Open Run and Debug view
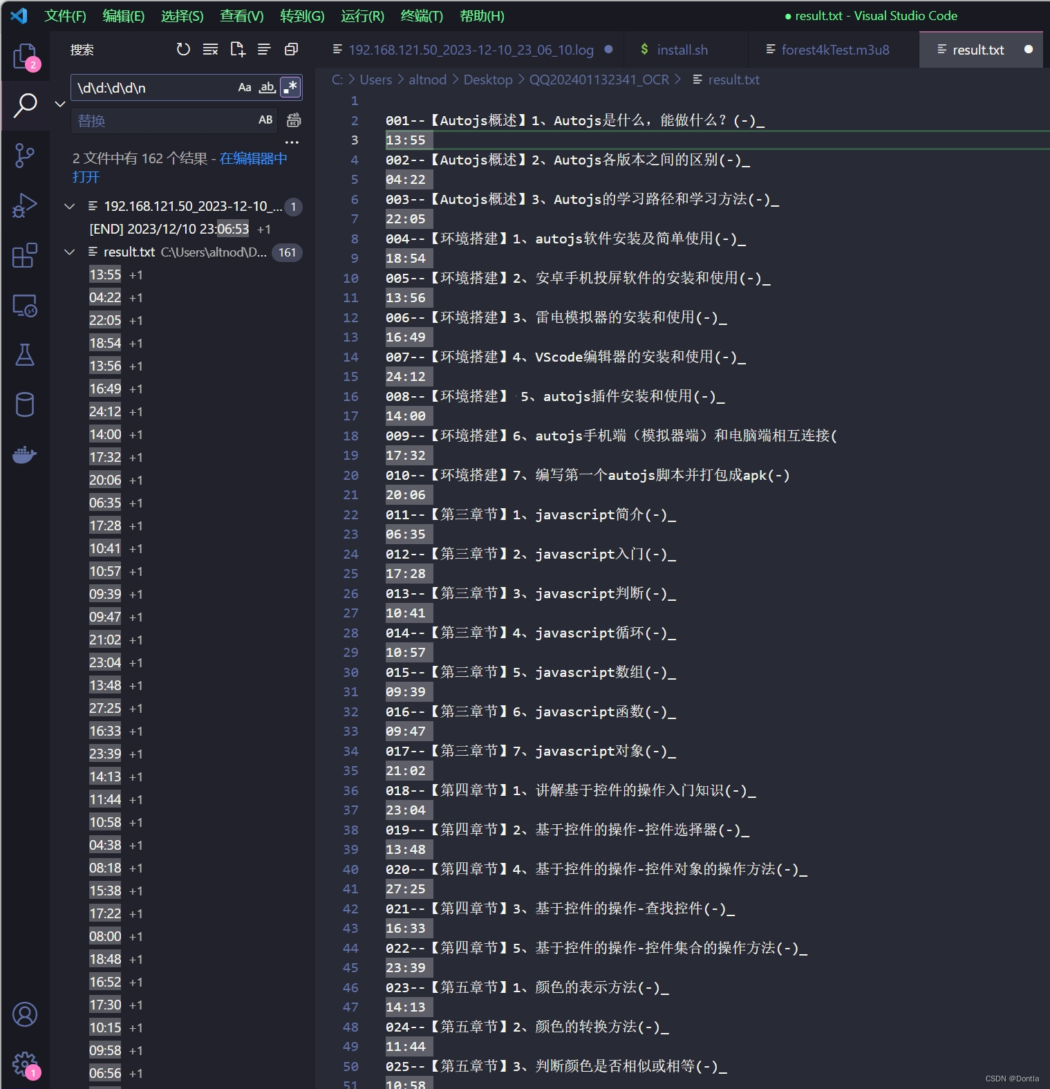Image resolution: width=1050 pixels, height=1089 pixels. [x=25, y=206]
